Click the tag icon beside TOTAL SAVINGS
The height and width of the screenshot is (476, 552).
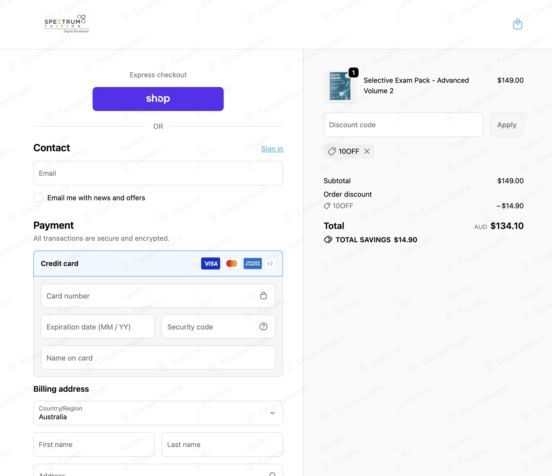[x=328, y=239]
